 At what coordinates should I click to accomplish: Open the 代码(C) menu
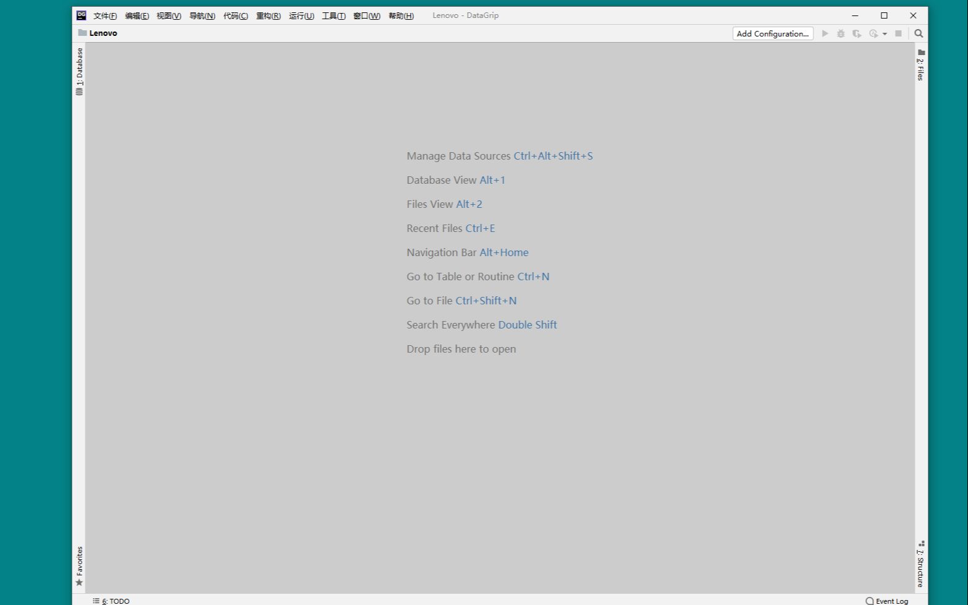[235, 16]
